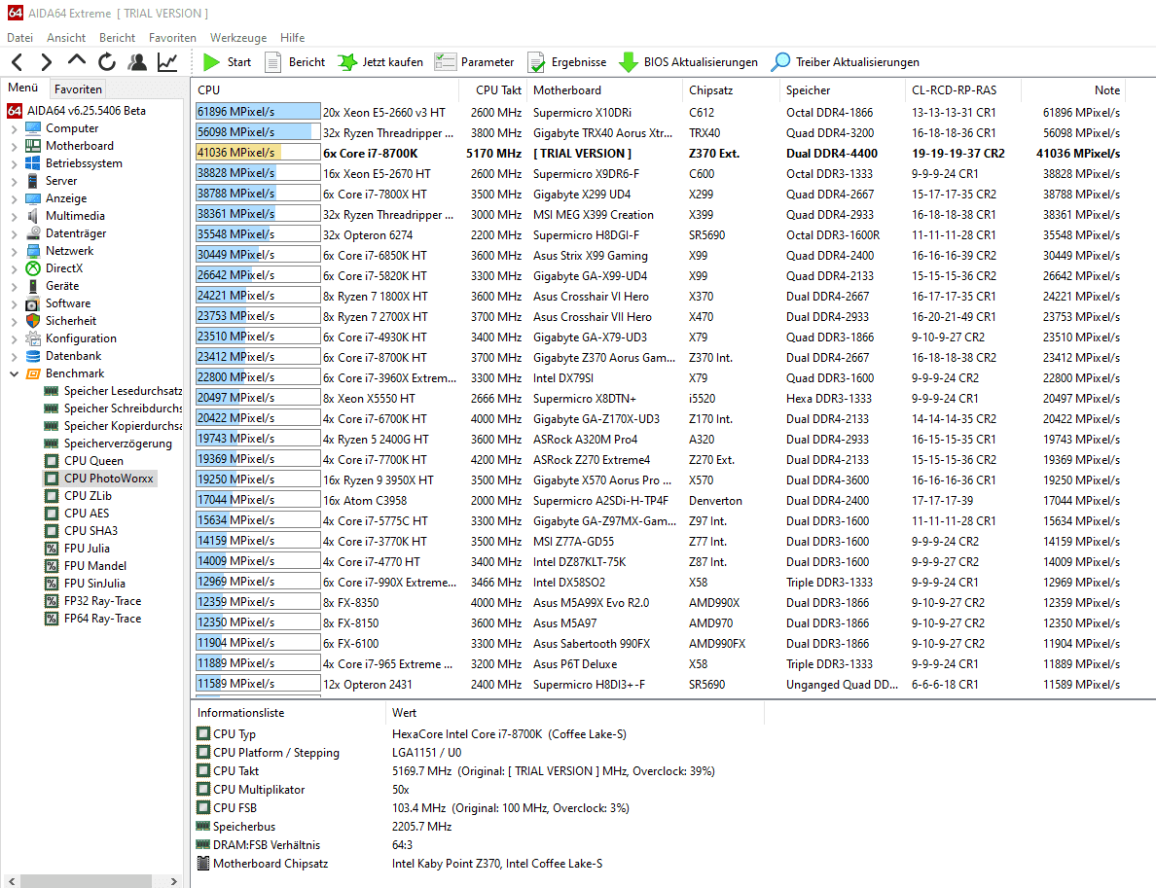Expand the Datenträger tree node
Viewport: 1156px width, 888px height.
click(14, 233)
